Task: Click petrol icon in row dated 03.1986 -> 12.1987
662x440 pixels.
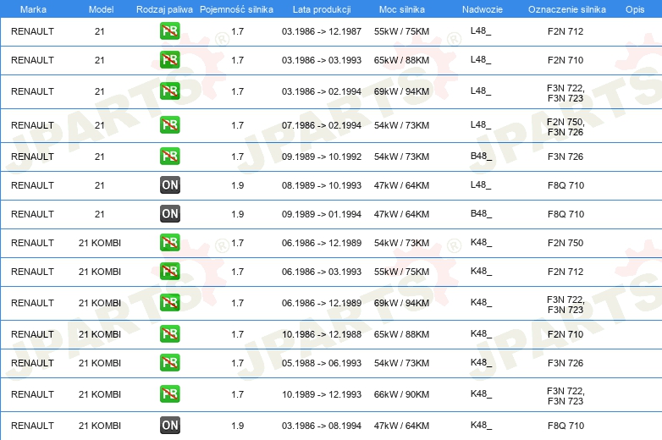Action: [x=169, y=30]
